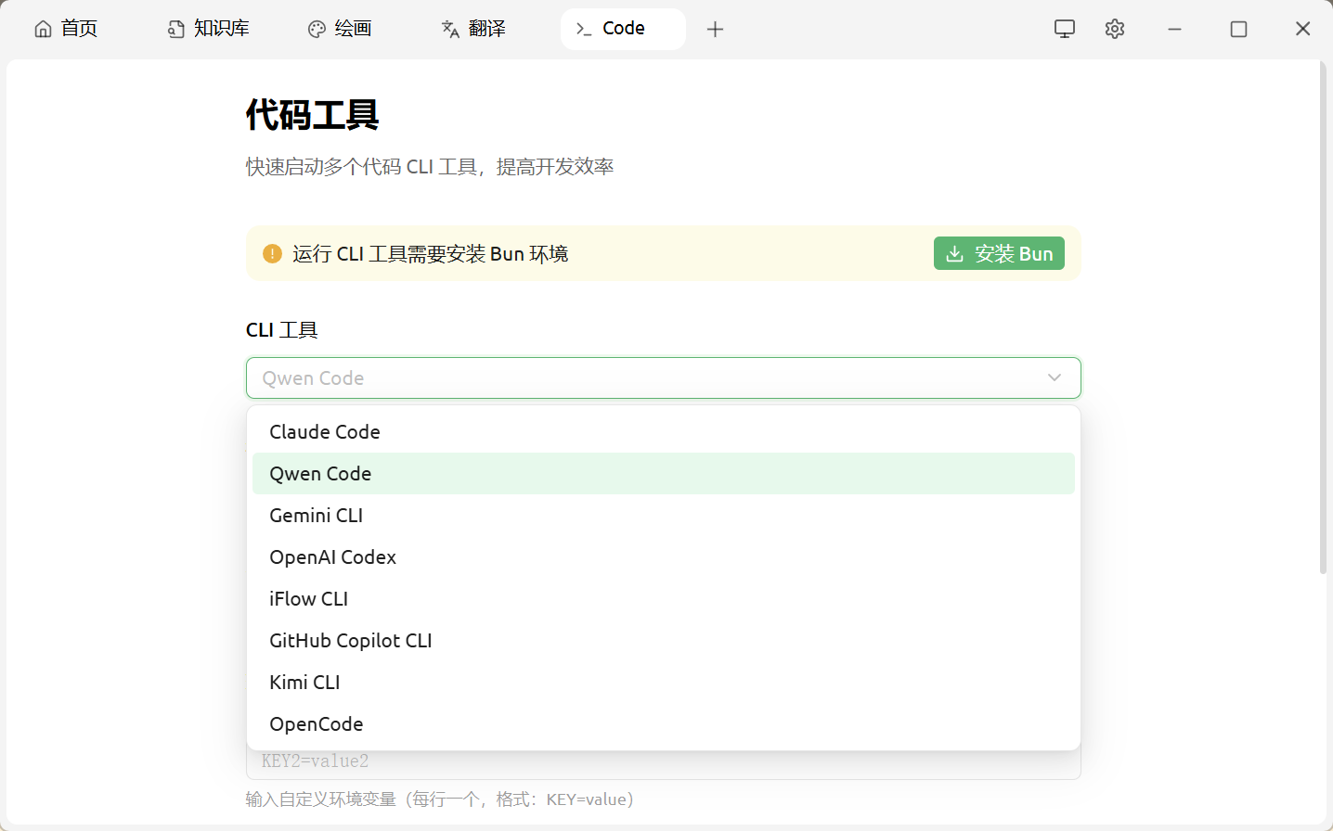Choose OpenAI Codex from dropdown

pyautogui.click(x=332, y=557)
